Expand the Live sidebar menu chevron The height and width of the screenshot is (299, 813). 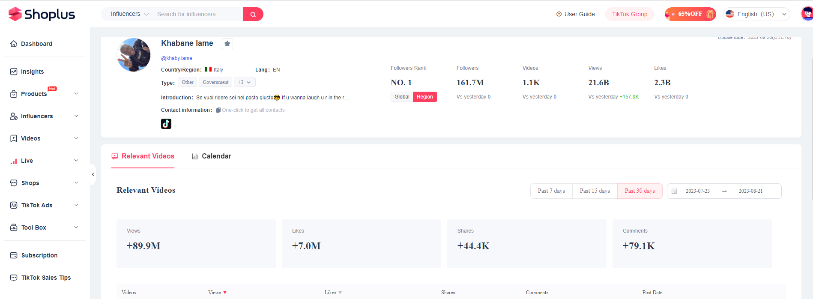pyautogui.click(x=76, y=160)
